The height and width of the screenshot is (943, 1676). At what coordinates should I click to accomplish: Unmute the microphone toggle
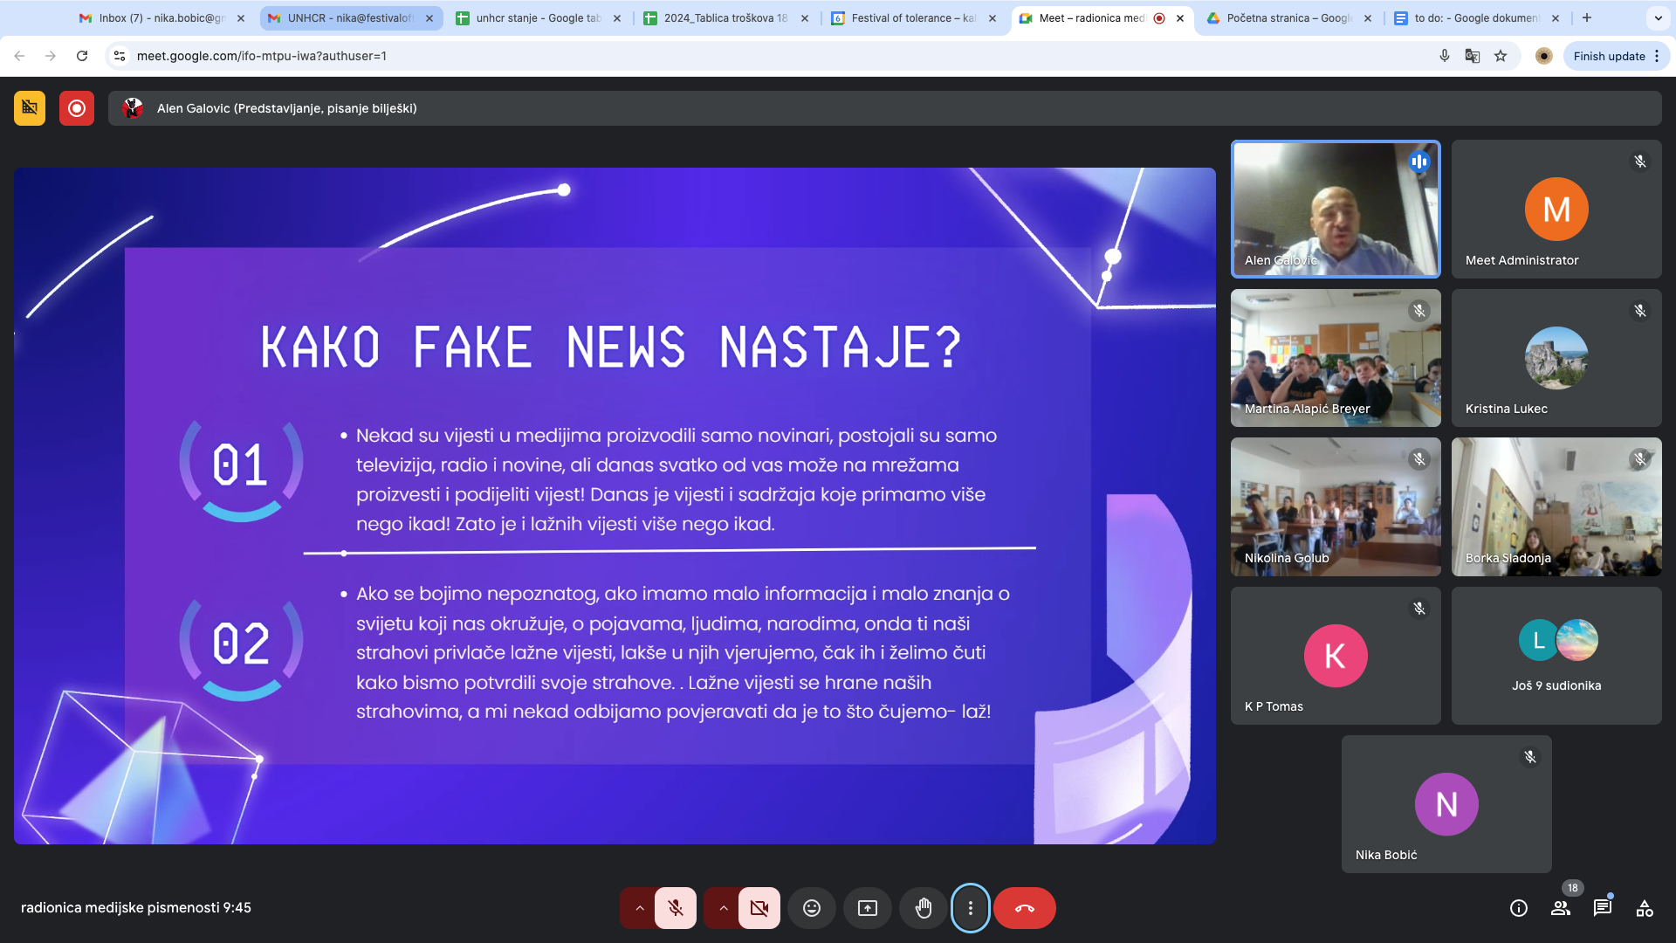675,908
